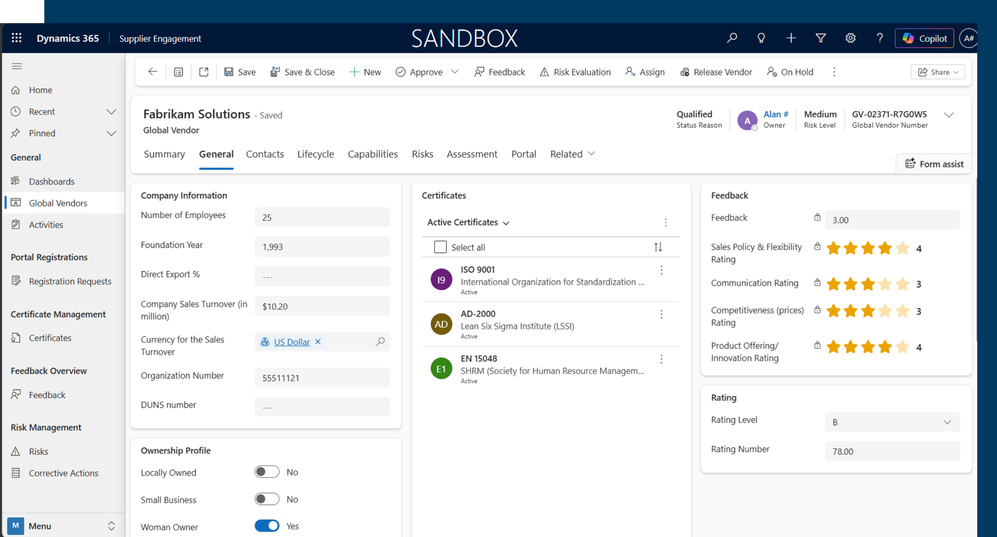The image size is (997, 537).
Task: Open the advanced filter funnel icon
Action: click(x=821, y=38)
